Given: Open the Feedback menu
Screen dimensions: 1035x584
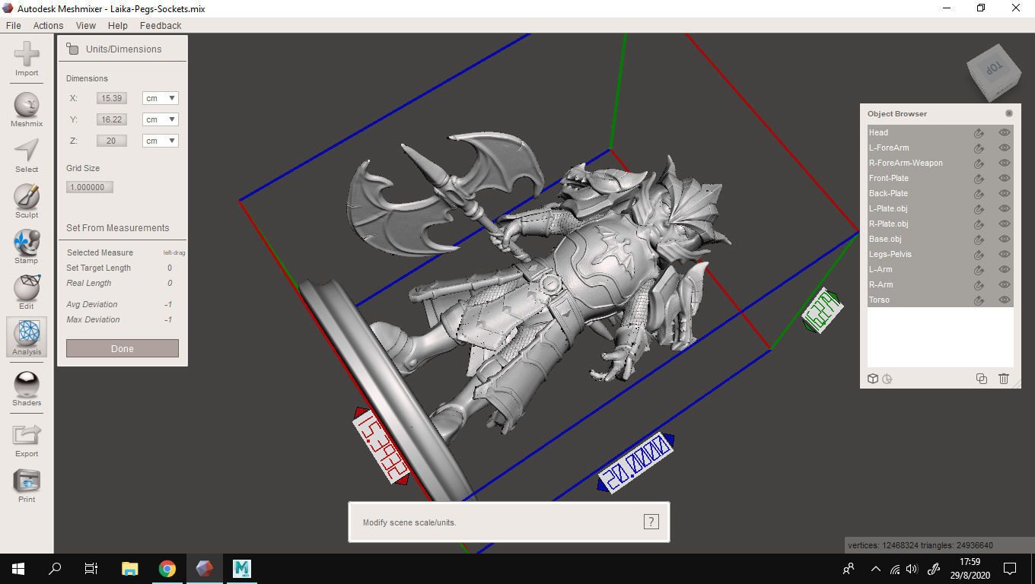Looking at the screenshot, I should (161, 25).
